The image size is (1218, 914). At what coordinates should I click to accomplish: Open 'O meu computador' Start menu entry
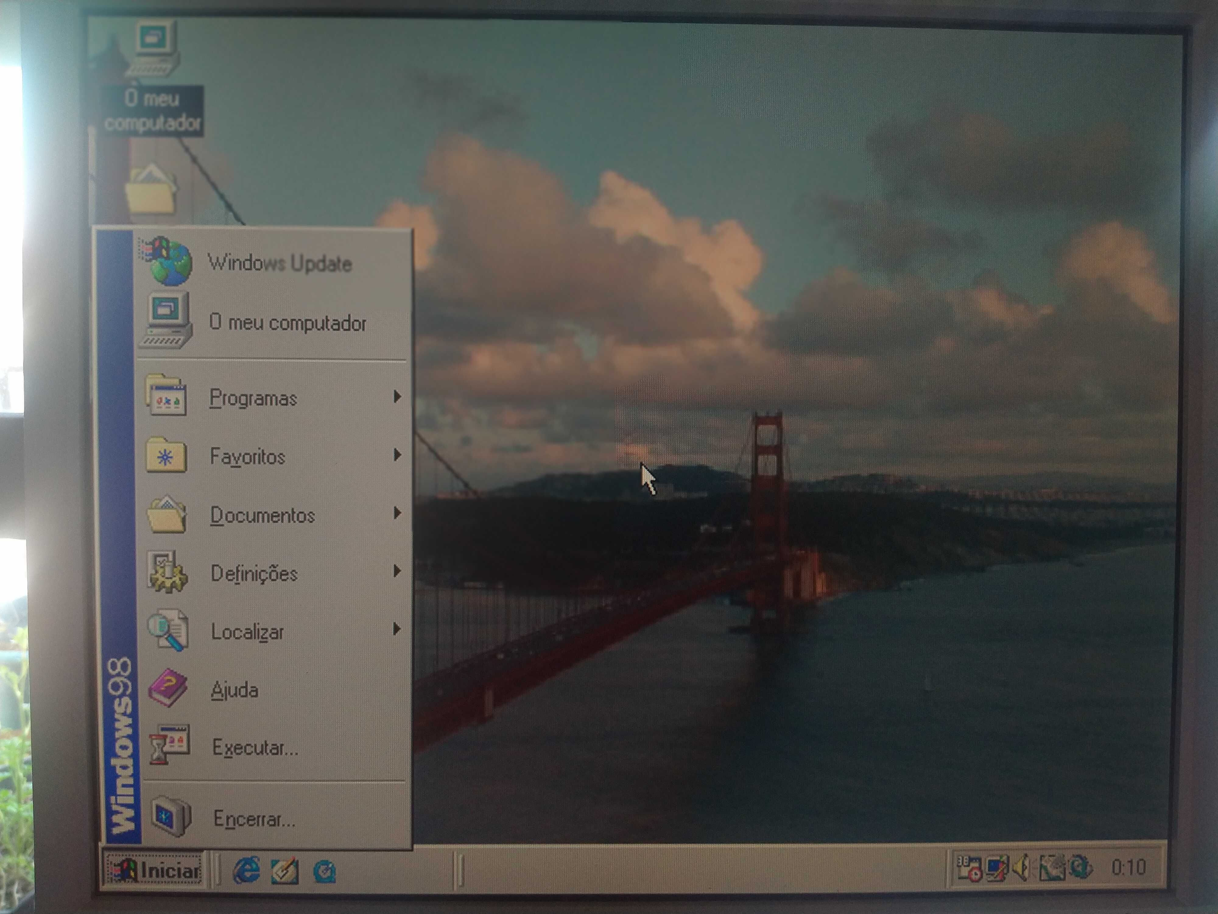coord(272,322)
